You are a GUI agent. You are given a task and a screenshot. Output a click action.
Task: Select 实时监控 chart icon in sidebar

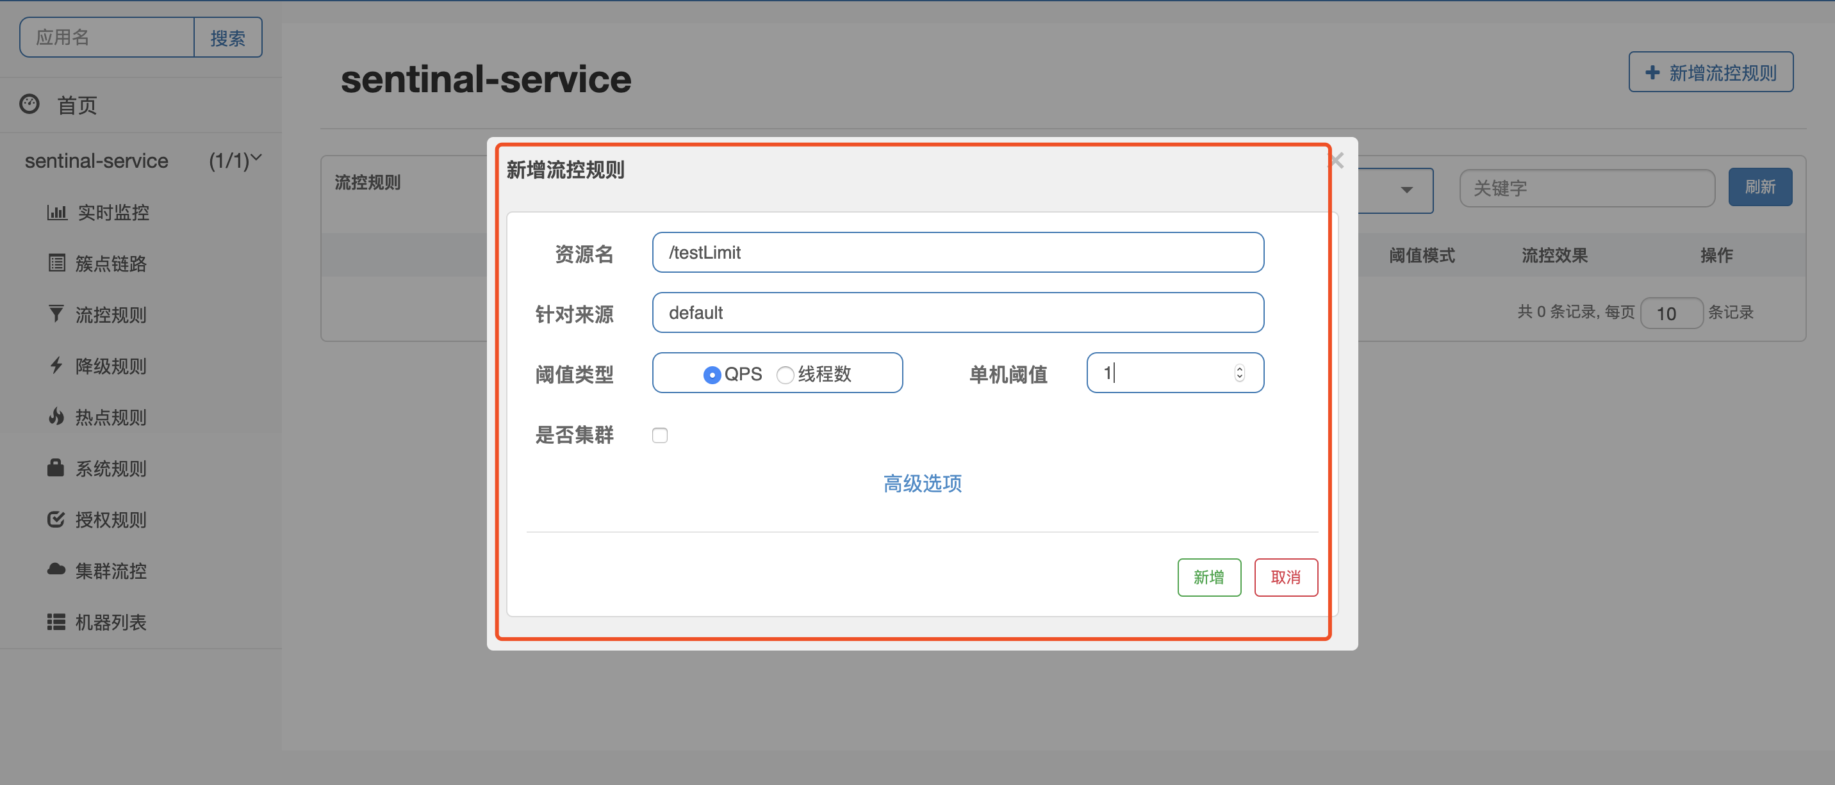coord(57,211)
